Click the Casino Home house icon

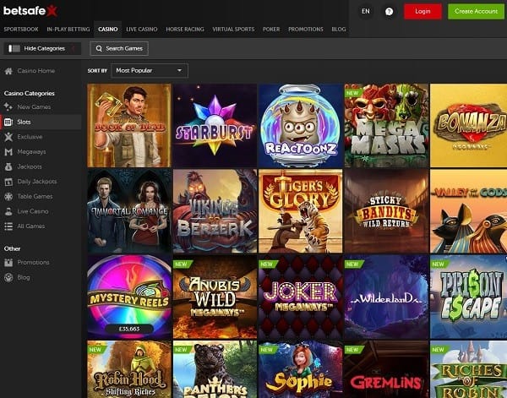(8, 71)
